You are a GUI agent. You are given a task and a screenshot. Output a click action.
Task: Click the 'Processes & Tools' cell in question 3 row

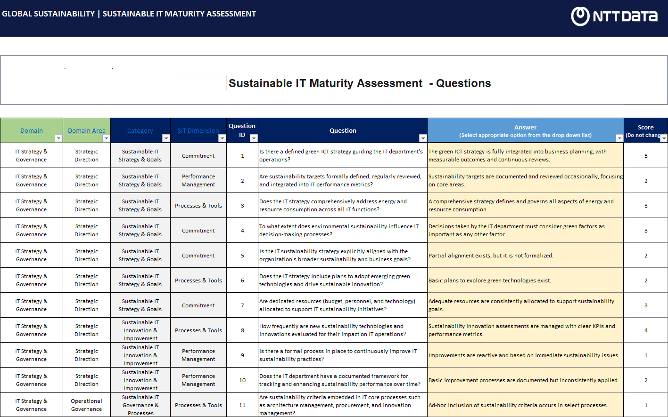pyautogui.click(x=198, y=205)
